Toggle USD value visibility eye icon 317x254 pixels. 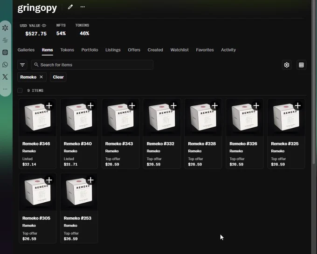pyautogui.click(x=44, y=26)
